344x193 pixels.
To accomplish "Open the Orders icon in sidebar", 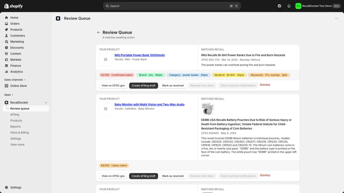I will (x=6, y=24).
